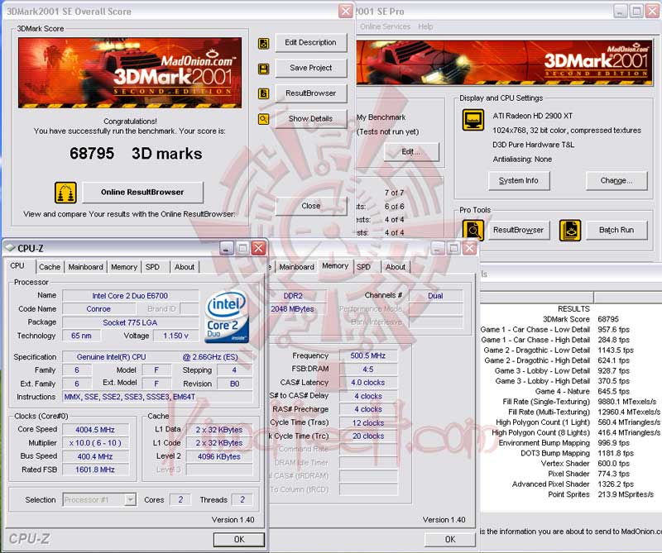This screenshot has height=553, width=662.
Task: Click the Intel Core 2 Duo E6700 name field
Action: pyautogui.click(x=131, y=296)
